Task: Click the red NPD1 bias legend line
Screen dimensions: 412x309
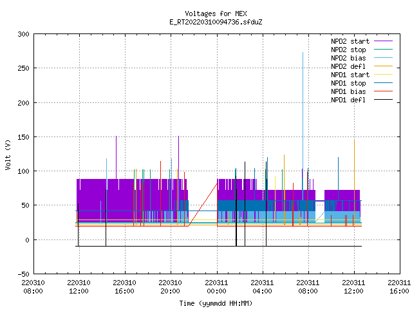Action: pos(383,91)
